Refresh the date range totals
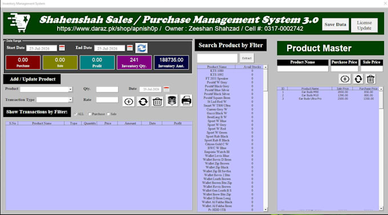 click(142, 48)
